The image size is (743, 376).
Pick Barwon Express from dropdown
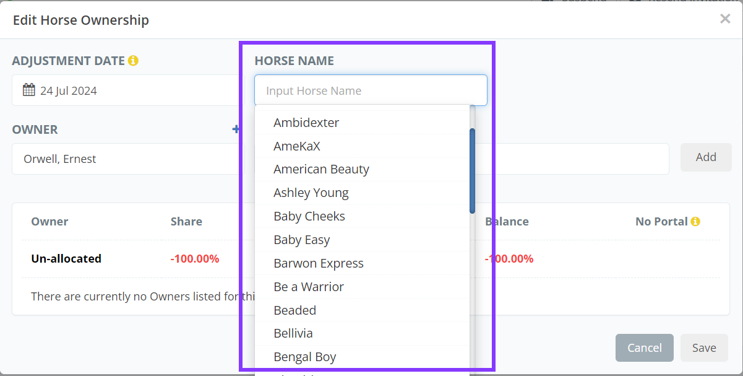[x=319, y=263]
